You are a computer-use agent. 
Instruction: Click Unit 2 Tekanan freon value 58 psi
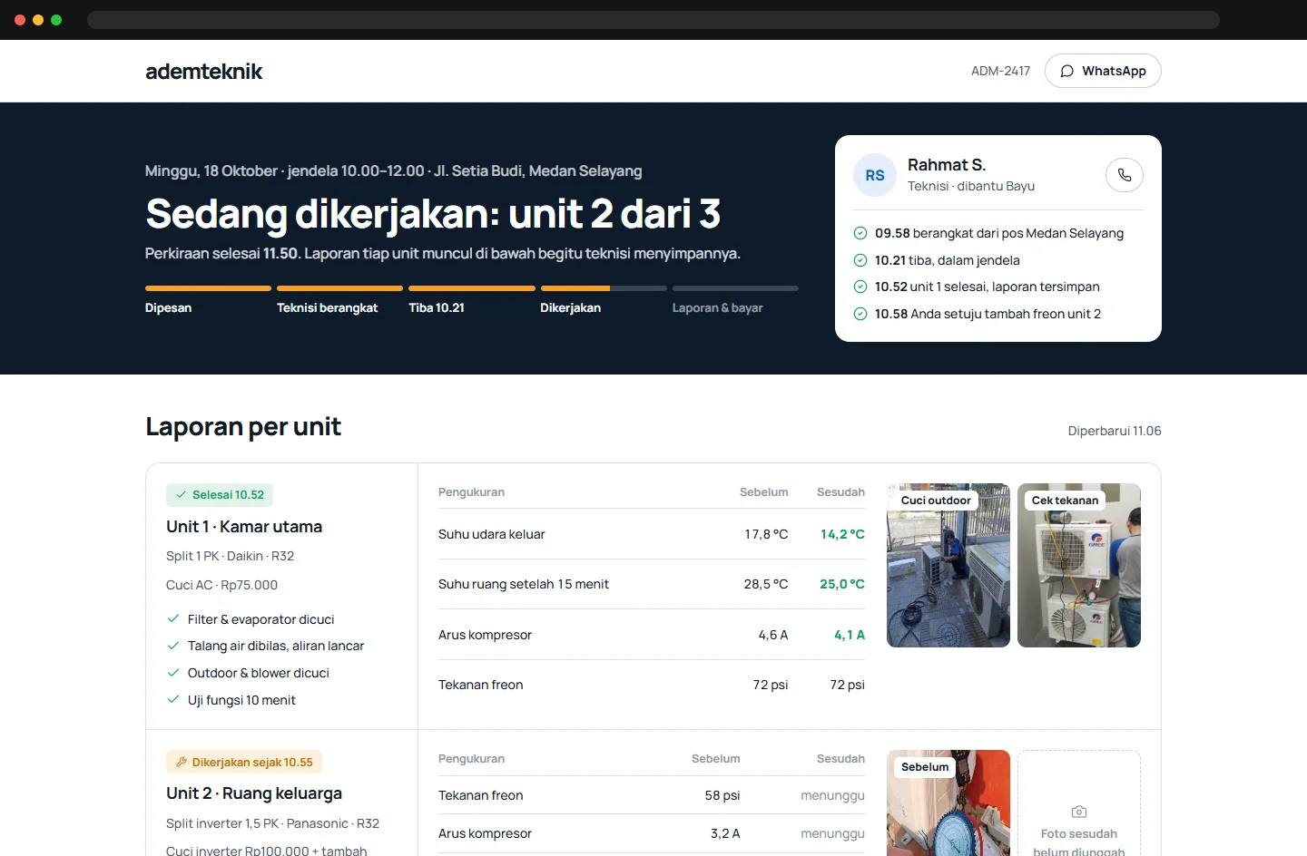pyautogui.click(x=722, y=795)
